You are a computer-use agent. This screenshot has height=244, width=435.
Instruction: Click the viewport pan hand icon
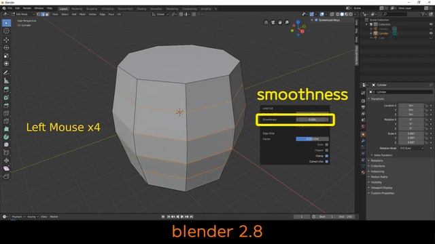tap(280, 22)
